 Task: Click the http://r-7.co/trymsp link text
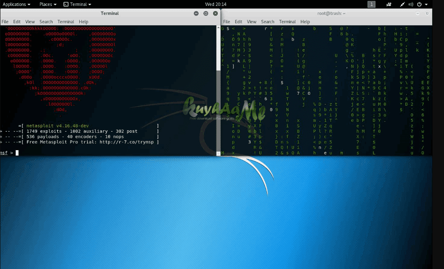pyautogui.click(x=127, y=142)
